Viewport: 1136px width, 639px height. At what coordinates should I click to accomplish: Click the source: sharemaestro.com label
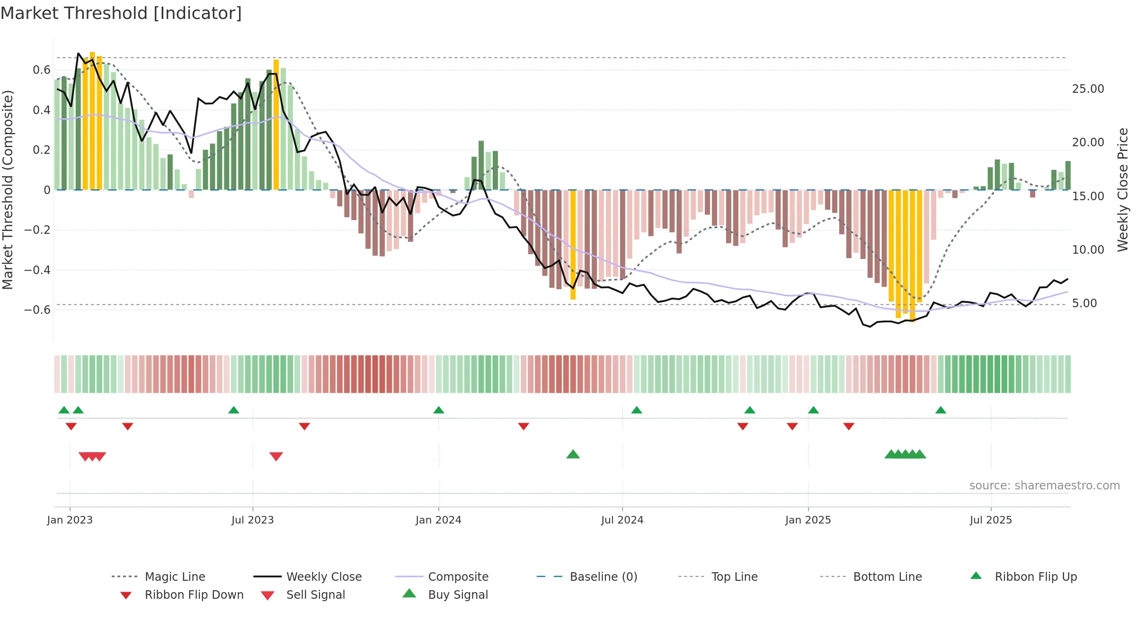[x=1045, y=485]
